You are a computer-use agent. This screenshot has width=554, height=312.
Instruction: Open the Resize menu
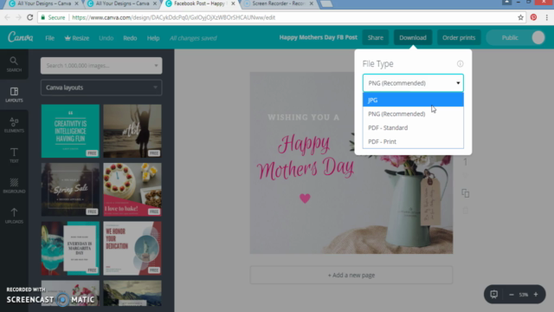(77, 38)
